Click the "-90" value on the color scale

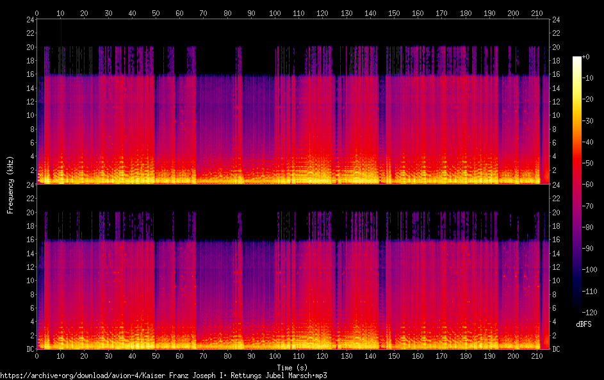click(x=588, y=248)
